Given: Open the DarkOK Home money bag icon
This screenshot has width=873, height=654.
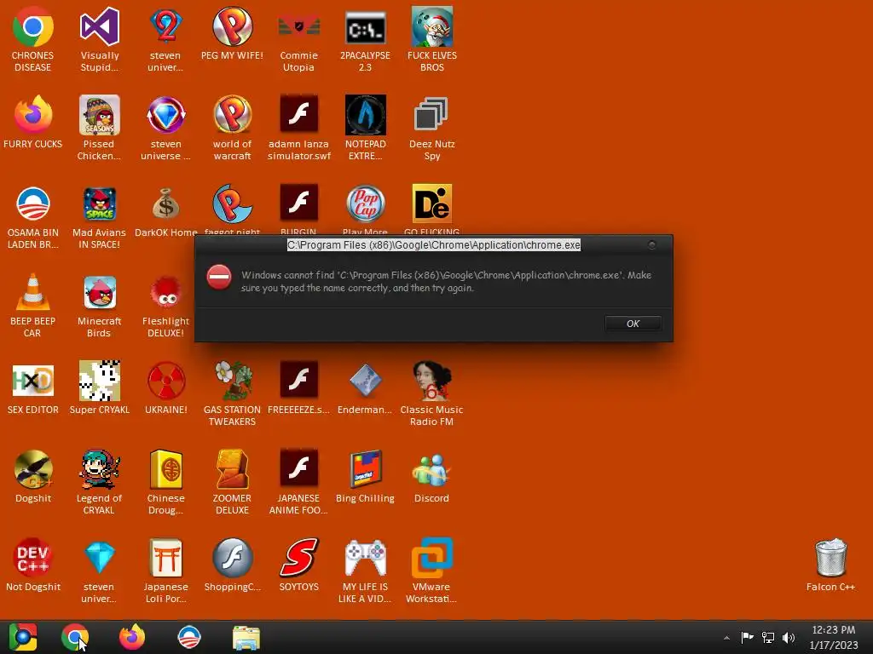Looking at the screenshot, I should click(165, 211).
